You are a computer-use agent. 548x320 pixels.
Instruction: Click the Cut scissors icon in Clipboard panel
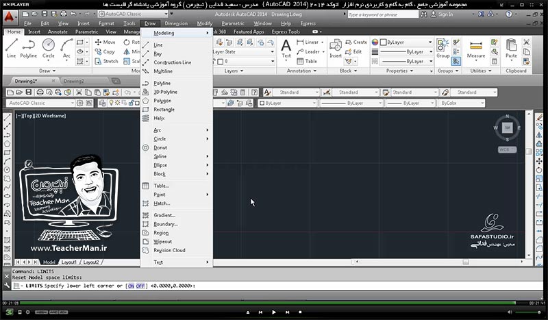click(526, 42)
